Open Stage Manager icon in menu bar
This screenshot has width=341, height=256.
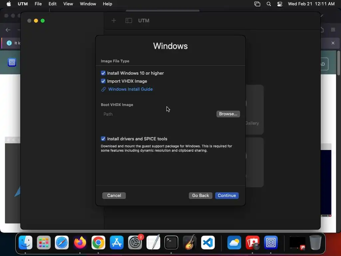click(x=257, y=4)
